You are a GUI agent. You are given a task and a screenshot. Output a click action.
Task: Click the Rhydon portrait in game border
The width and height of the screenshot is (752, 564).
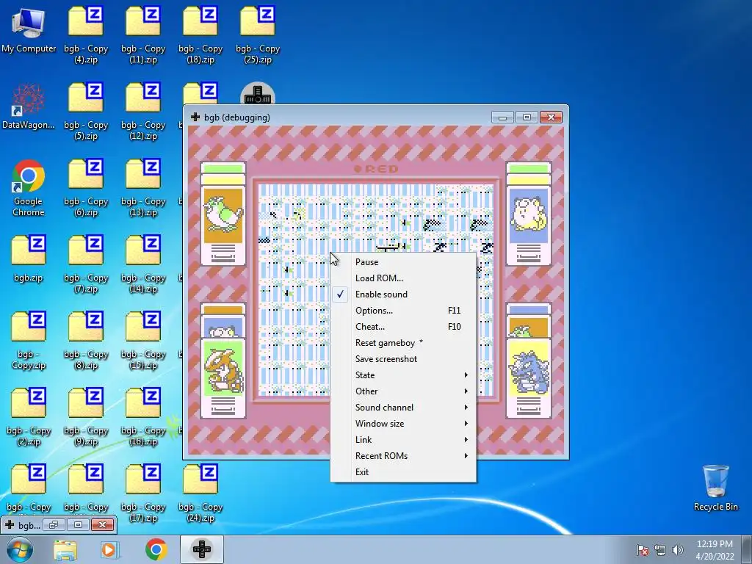pos(528,369)
